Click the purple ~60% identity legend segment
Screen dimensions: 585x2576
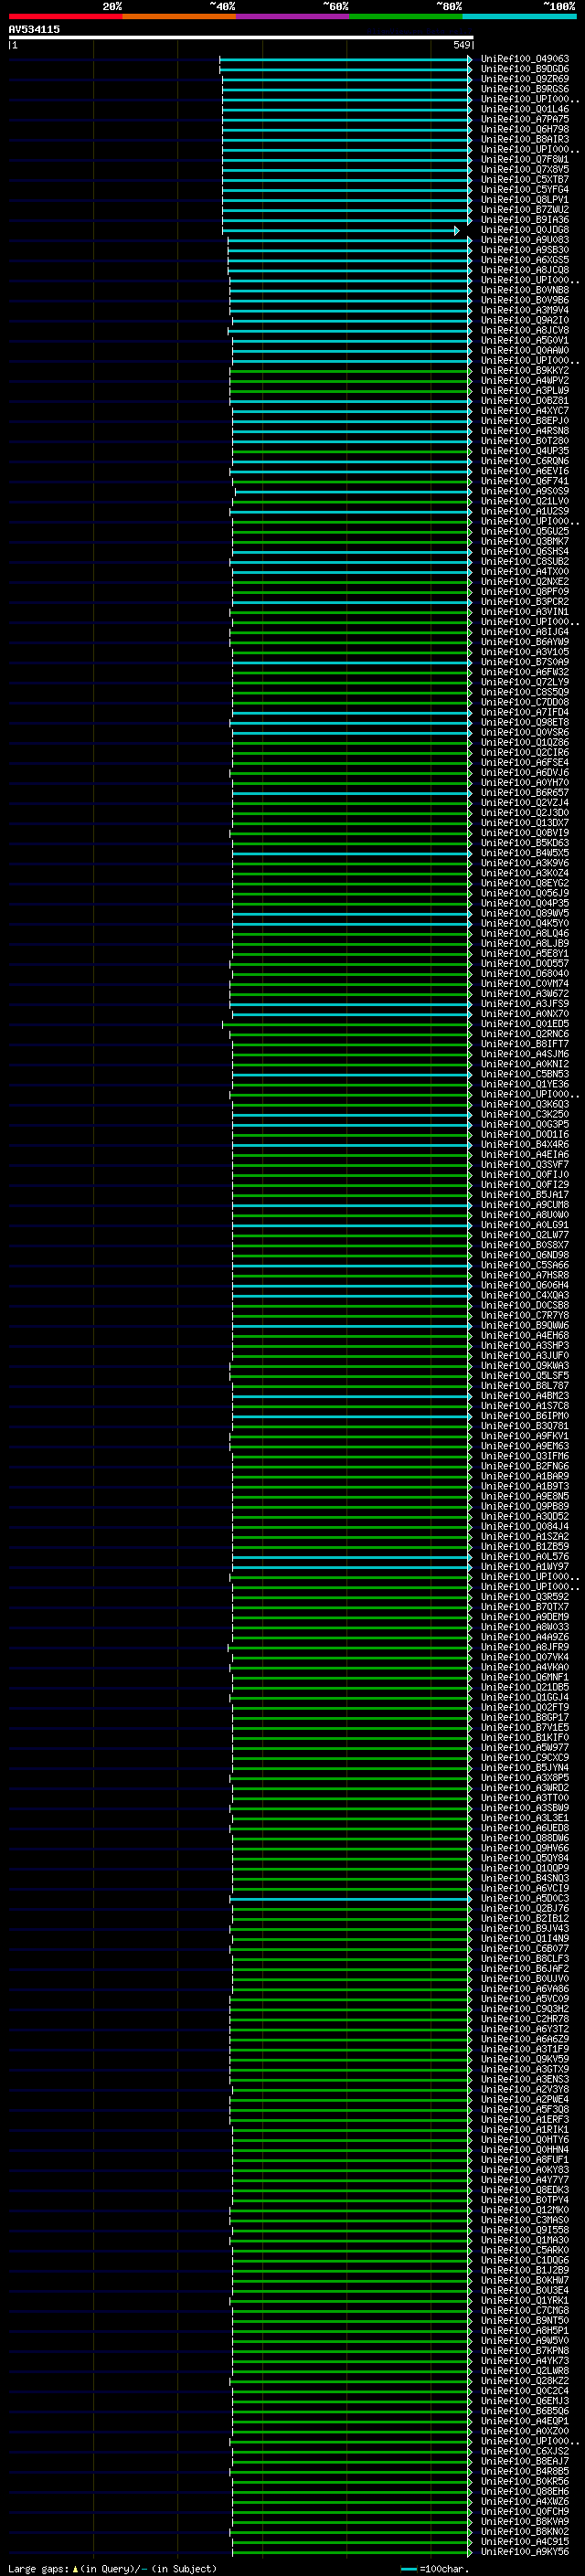tap(292, 16)
